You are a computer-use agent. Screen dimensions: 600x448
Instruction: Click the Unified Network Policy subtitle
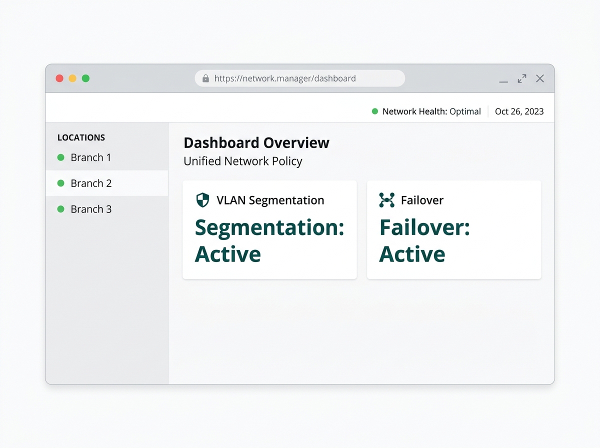tap(243, 161)
